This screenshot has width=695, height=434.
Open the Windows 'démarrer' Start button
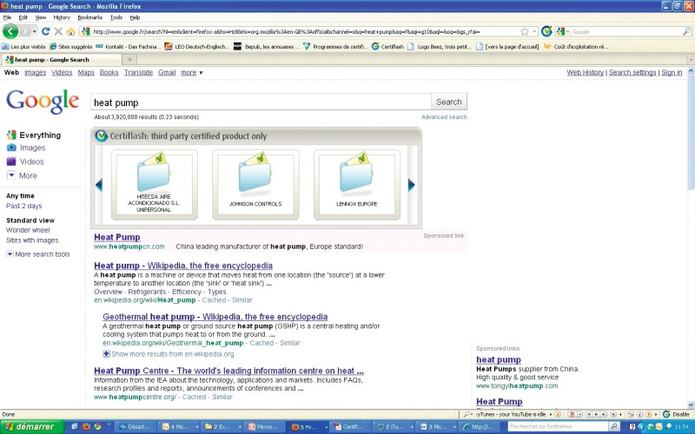[32, 426]
